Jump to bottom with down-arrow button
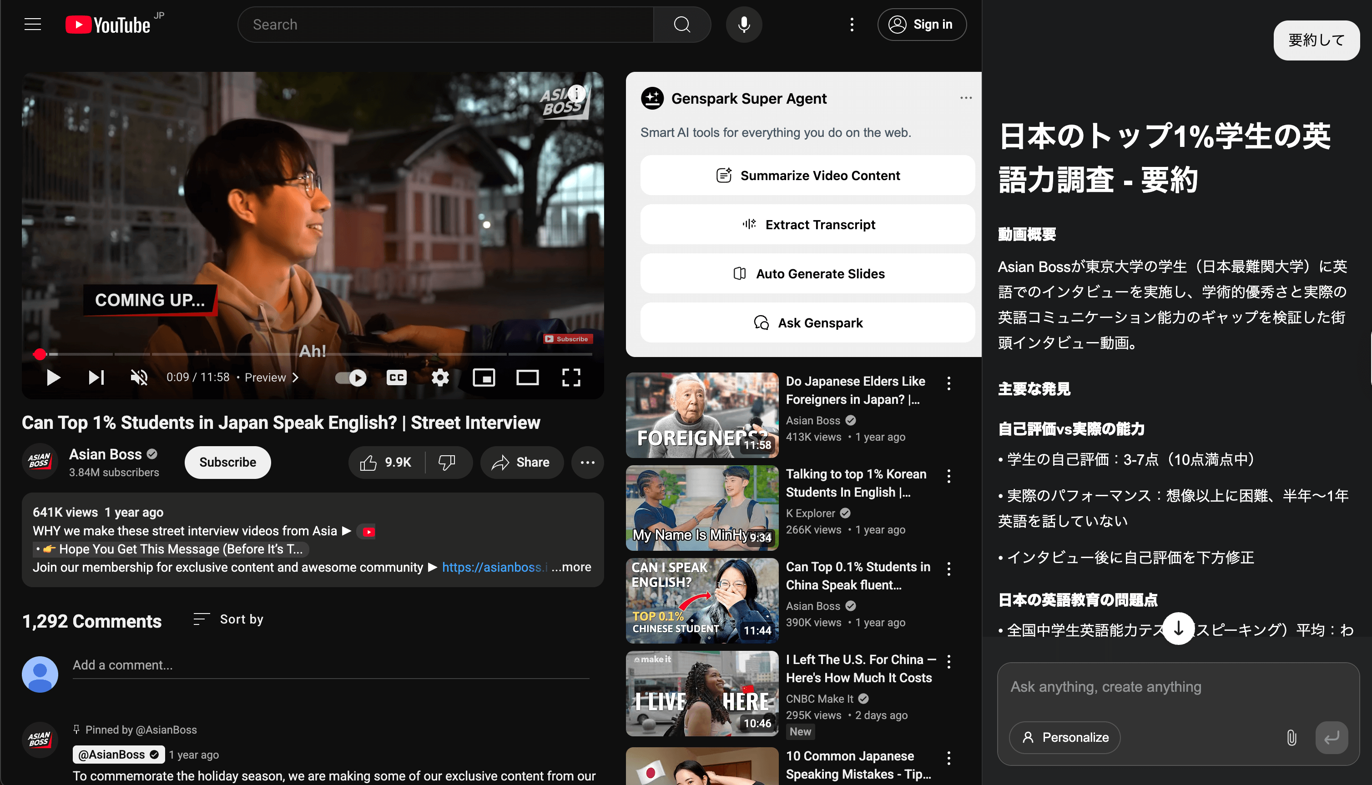 [1178, 628]
